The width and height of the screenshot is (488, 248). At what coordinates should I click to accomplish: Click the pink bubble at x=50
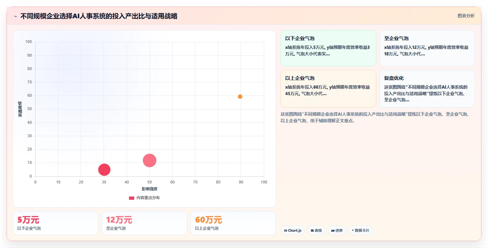pyautogui.click(x=150, y=160)
